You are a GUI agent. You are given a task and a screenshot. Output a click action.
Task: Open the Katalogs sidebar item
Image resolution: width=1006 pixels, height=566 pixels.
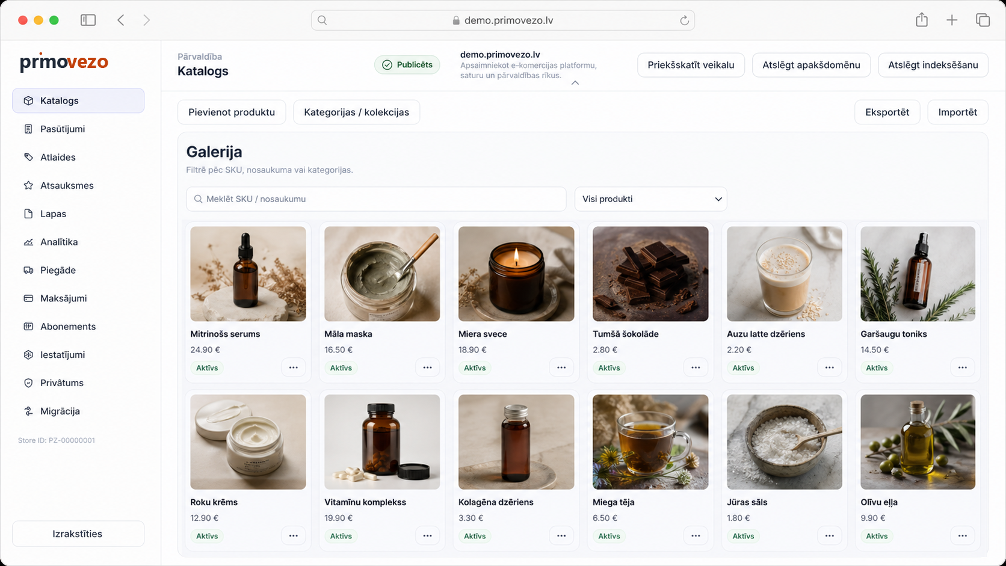(78, 100)
